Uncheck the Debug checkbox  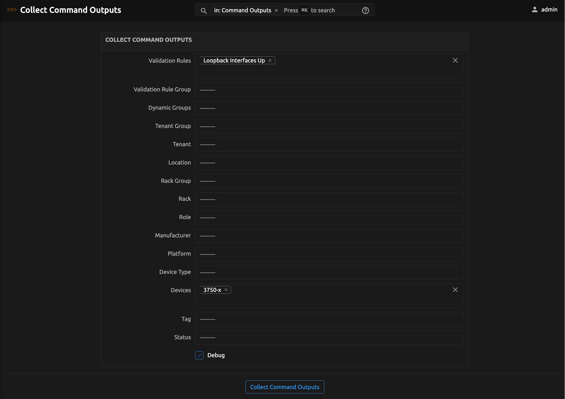pyautogui.click(x=199, y=355)
